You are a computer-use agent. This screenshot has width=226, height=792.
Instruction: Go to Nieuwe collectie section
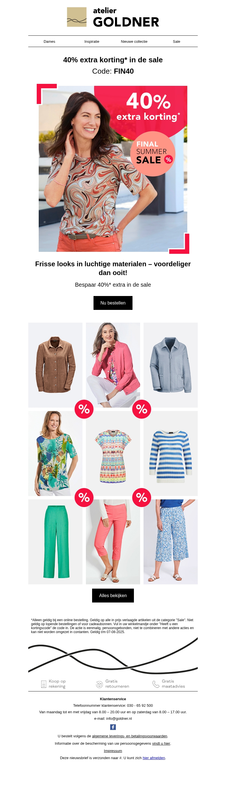coord(134,42)
